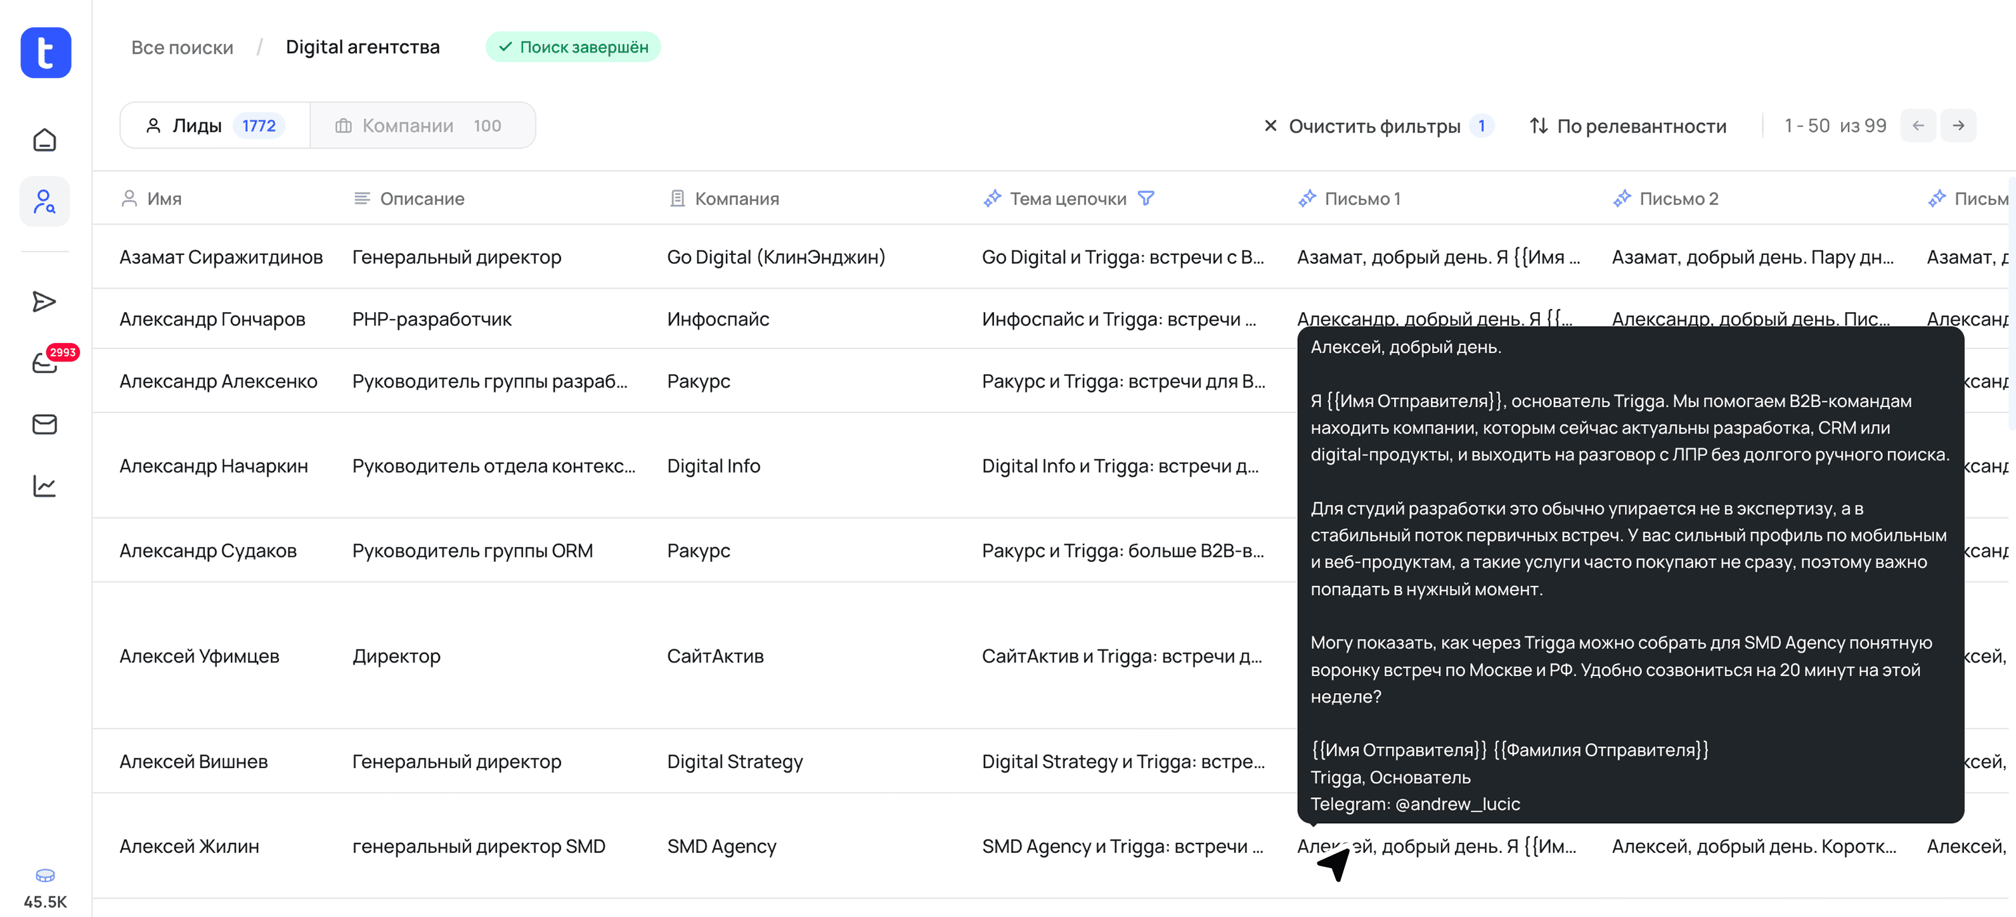Select Александр Начаркин name cell

pos(214,466)
